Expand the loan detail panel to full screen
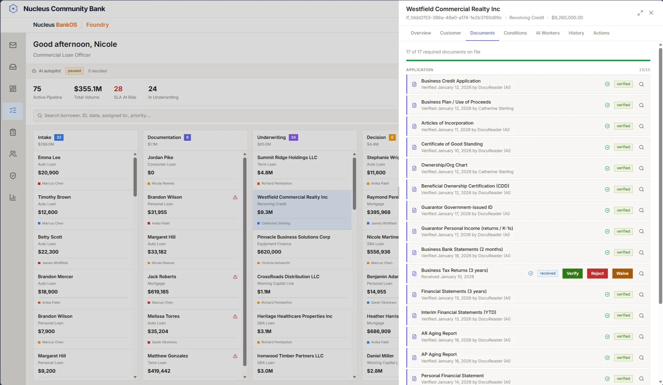Image resolution: width=663 pixels, height=385 pixels. [x=640, y=13]
